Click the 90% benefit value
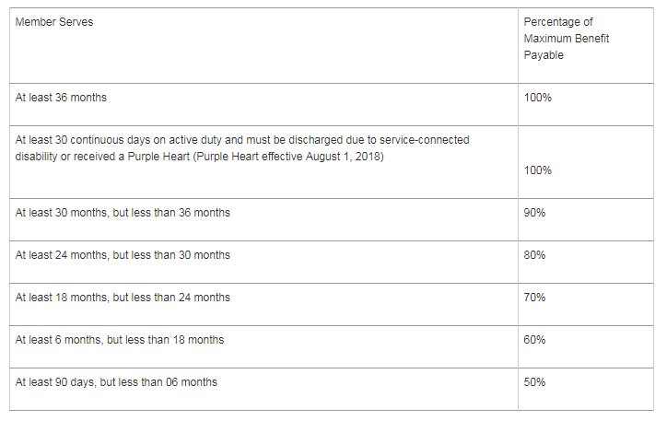 pos(534,213)
